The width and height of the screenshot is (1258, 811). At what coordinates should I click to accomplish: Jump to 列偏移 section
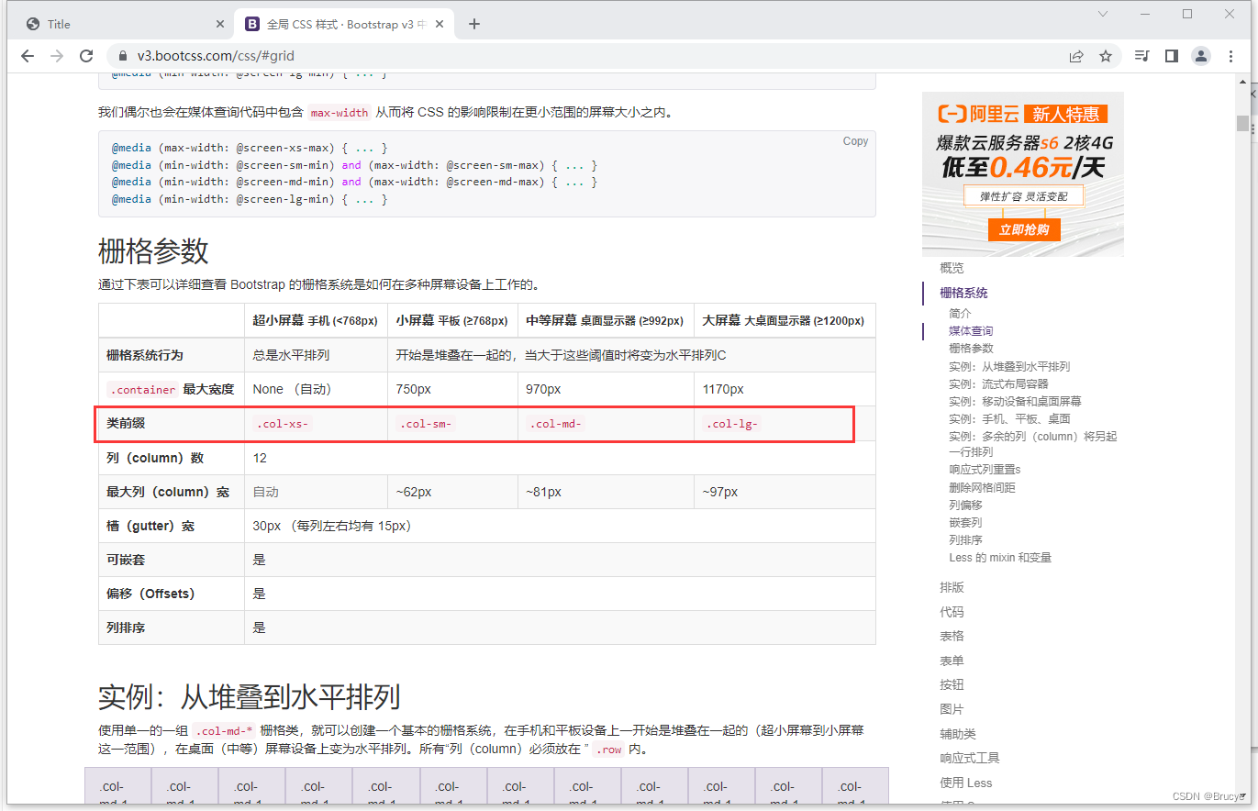click(x=965, y=505)
